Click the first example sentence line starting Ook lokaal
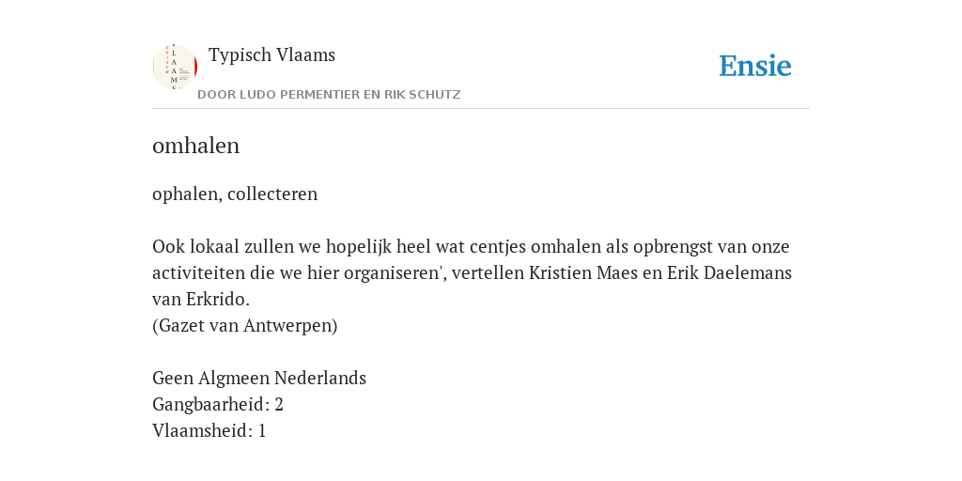The height and width of the screenshot is (481, 962). click(471, 247)
